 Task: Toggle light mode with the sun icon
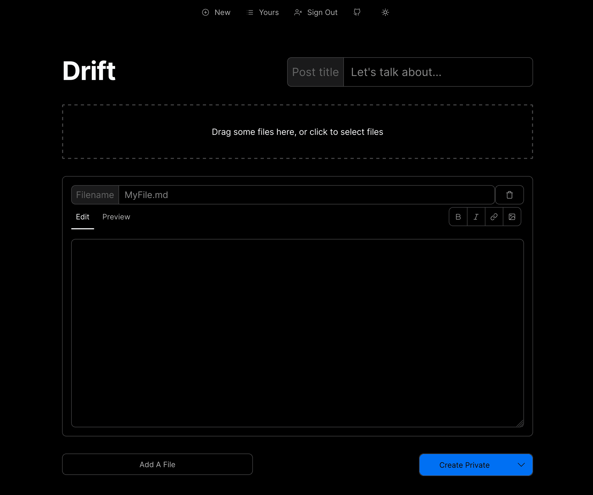coord(385,12)
